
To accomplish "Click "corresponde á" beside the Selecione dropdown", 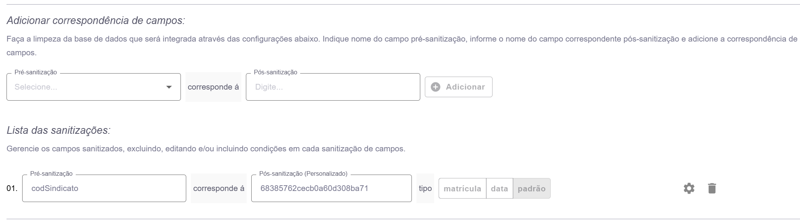I will tap(213, 87).
